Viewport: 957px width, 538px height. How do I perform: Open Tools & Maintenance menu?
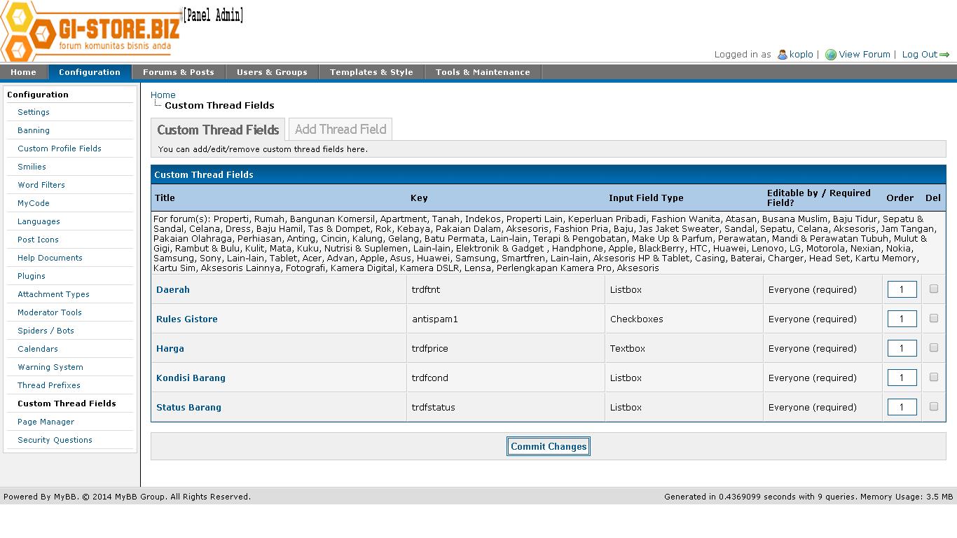click(x=483, y=72)
